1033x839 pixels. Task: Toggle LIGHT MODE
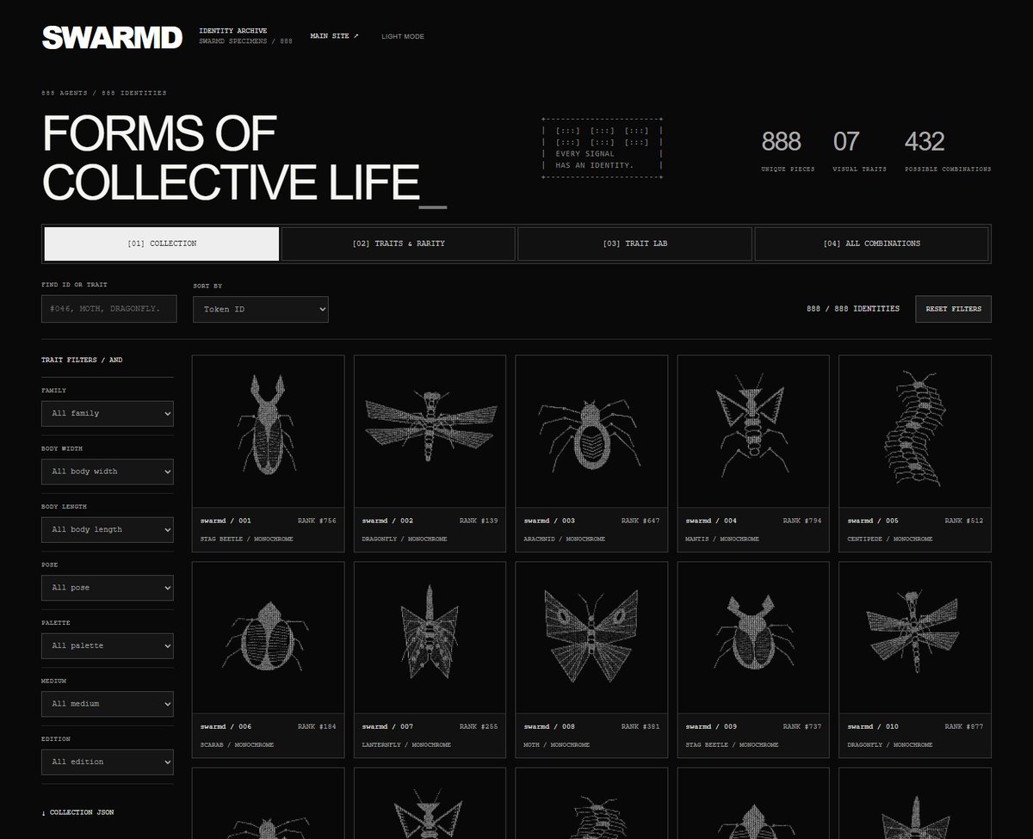(403, 36)
